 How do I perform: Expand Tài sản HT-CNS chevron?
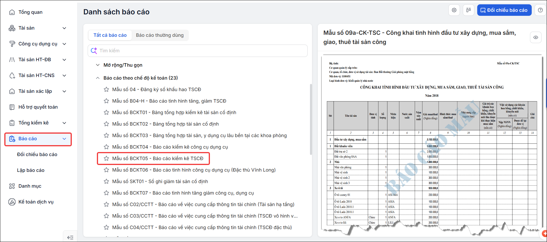click(x=64, y=75)
